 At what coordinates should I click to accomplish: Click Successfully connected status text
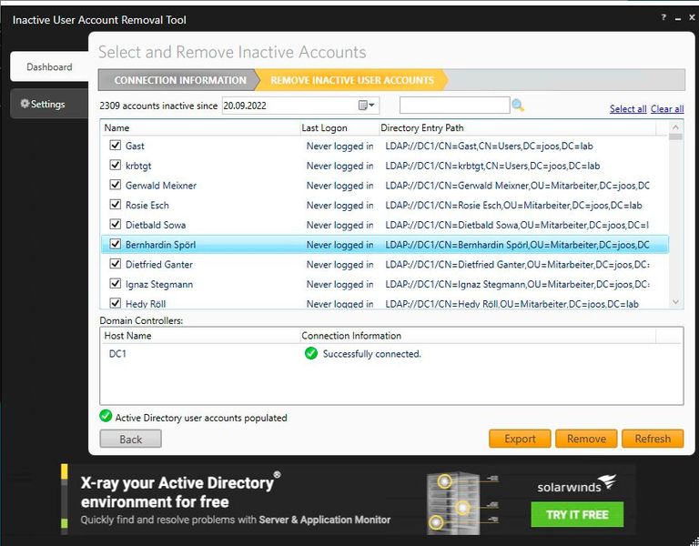pyautogui.click(x=371, y=354)
